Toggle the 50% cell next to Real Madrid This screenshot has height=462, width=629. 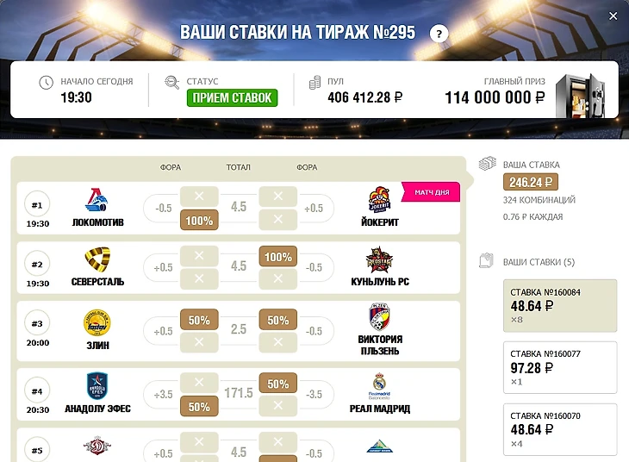pos(278,384)
